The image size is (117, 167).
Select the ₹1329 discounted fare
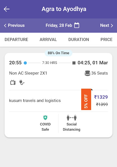coord(101,97)
